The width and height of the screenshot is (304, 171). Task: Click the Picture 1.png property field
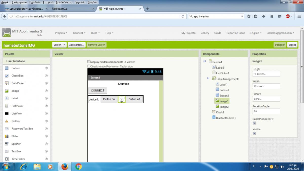point(266,99)
